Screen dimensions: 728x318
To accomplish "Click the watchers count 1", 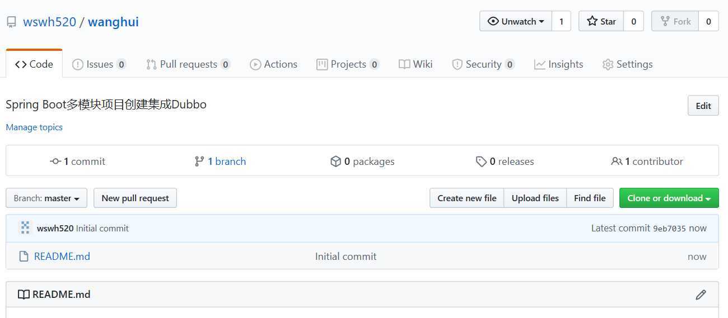I will coord(561,21).
